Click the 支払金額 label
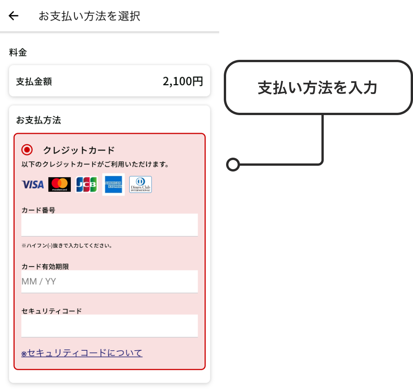413x389 pixels. coord(34,81)
